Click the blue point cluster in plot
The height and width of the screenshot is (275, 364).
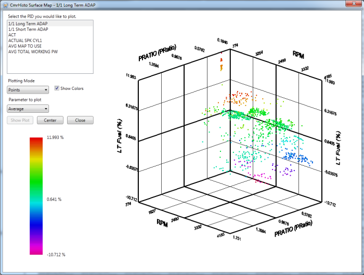point(297,158)
